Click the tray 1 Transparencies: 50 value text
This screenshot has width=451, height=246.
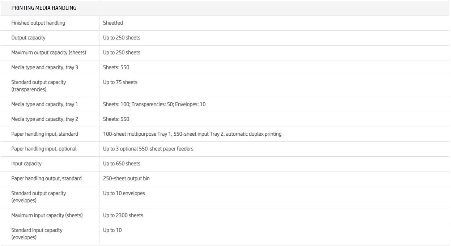(152, 104)
